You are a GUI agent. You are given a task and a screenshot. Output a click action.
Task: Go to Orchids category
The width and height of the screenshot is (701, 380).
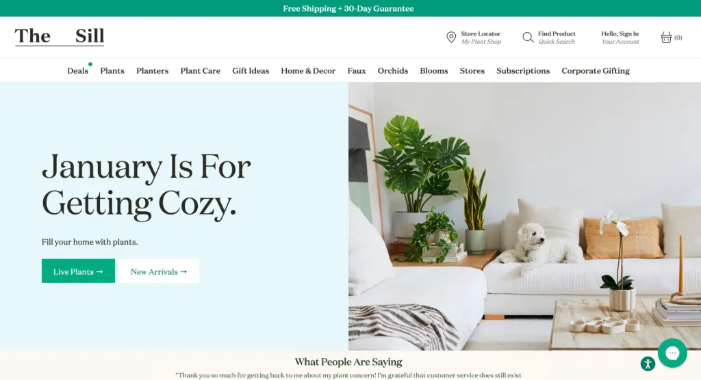point(392,70)
